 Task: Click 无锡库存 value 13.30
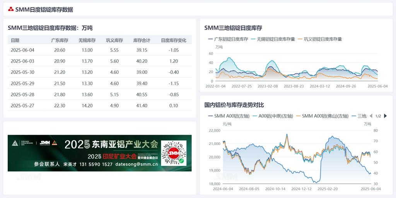click(x=87, y=84)
